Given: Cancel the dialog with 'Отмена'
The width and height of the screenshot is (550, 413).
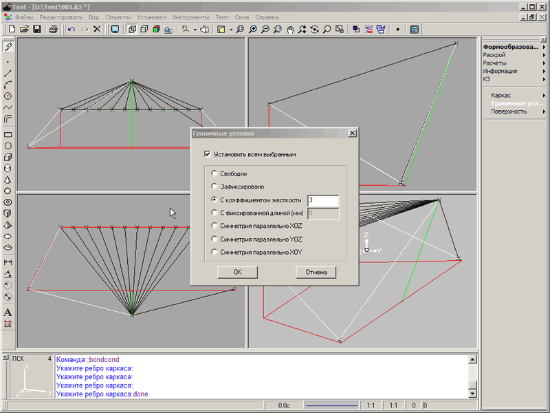Looking at the screenshot, I should [x=316, y=272].
